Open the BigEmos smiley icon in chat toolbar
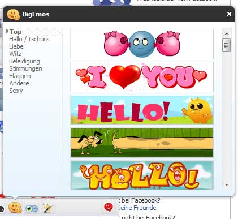 pos(15,208)
